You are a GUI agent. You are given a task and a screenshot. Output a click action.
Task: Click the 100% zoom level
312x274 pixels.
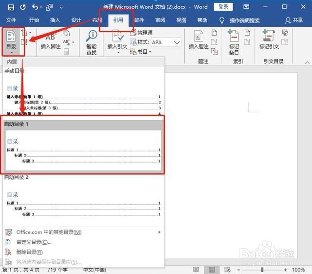click(298, 270)
